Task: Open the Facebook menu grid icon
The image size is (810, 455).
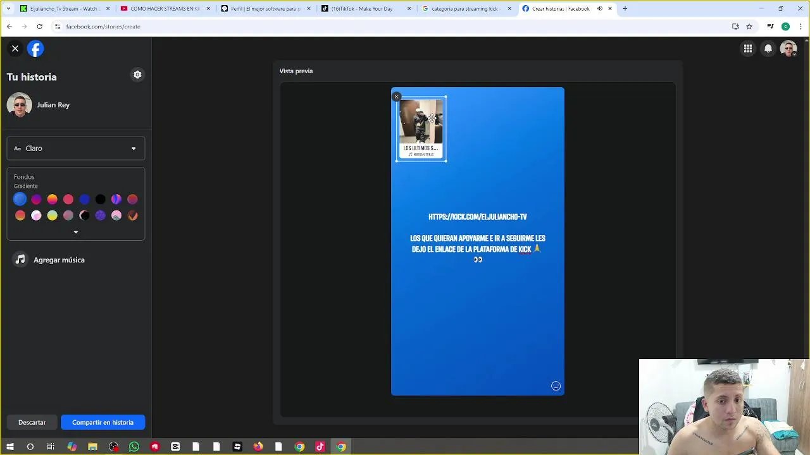Action: (x=748, y=49)
